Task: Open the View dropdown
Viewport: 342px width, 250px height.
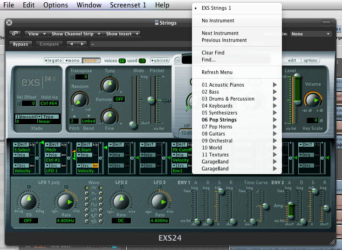Action: point(35,34)
